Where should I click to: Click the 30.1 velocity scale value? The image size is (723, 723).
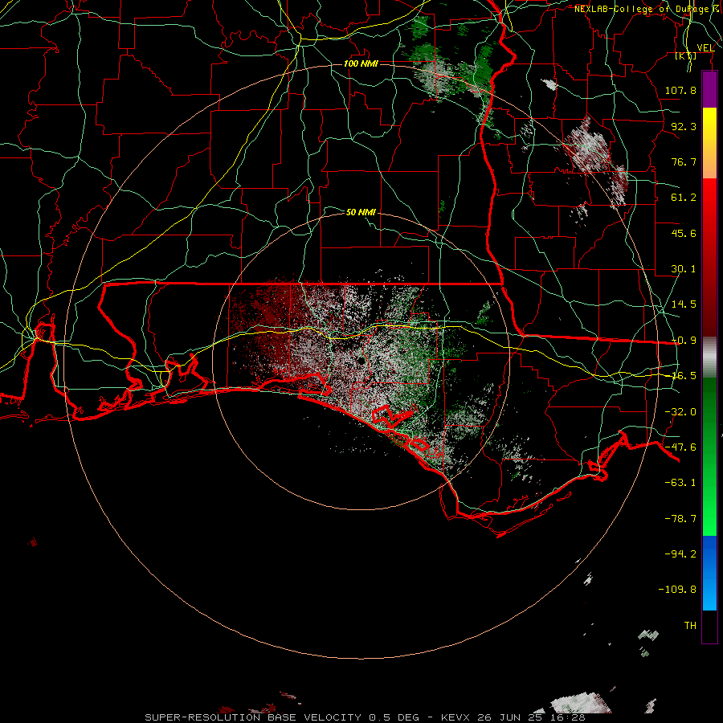(684, 269)
